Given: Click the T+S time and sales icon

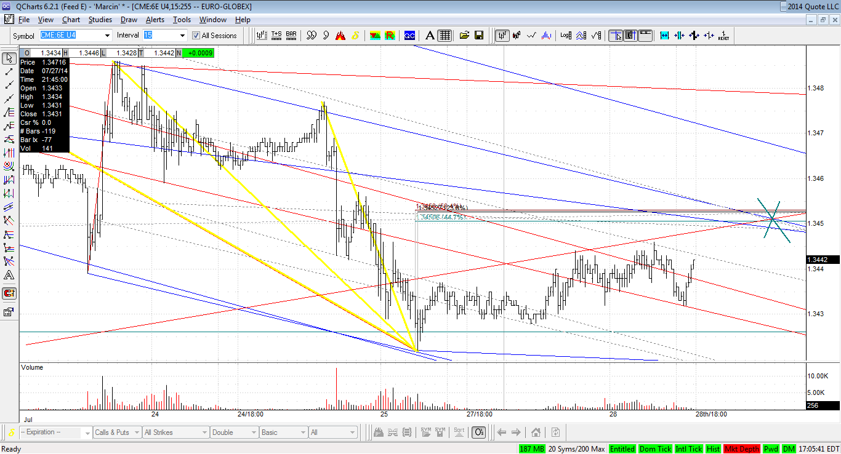Looking at the screenshot, I should tap(276, 35).
